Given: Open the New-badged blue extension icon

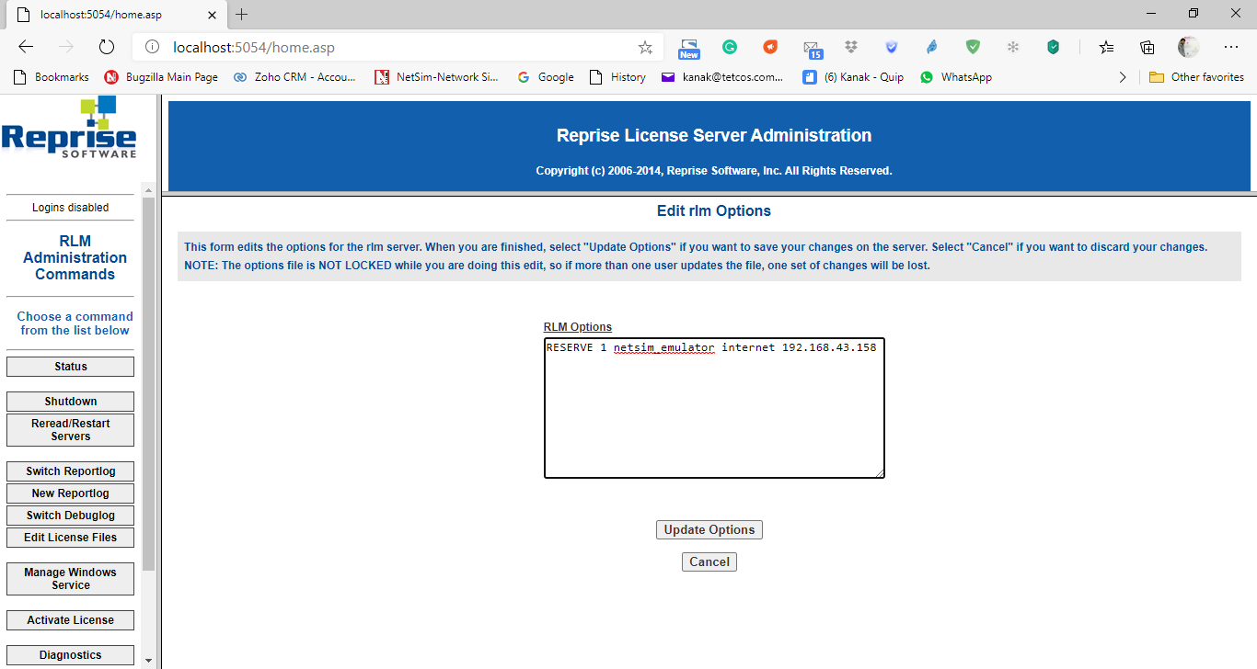Looking at the screenshot, I should (689, 47).
